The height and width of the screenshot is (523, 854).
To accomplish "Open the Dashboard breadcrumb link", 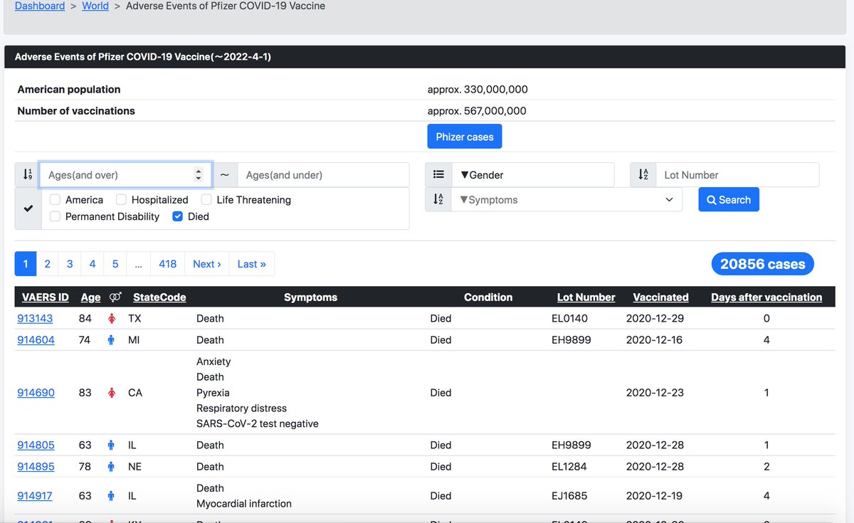I will coord(40,6).
